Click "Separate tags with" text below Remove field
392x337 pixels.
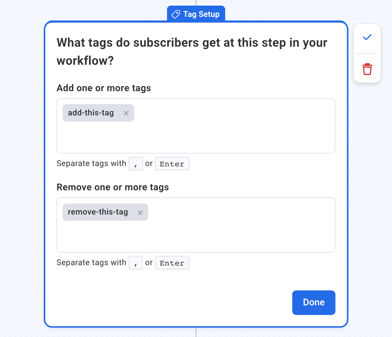91,263
